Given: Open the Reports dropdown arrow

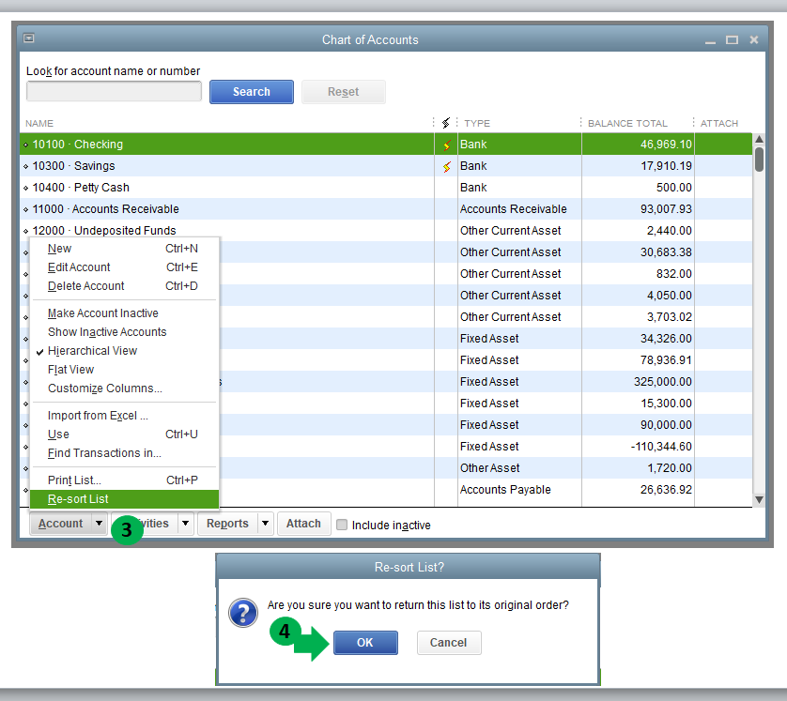Looking at the screenshot, I should [265, 524].
